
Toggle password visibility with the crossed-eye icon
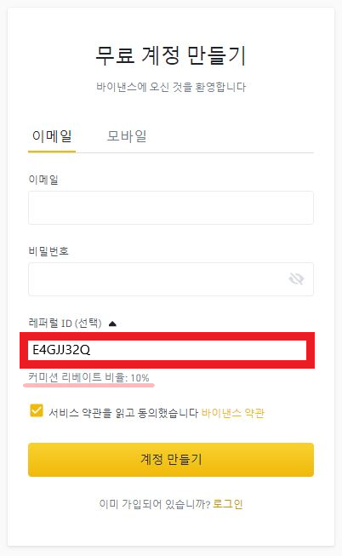296,279
